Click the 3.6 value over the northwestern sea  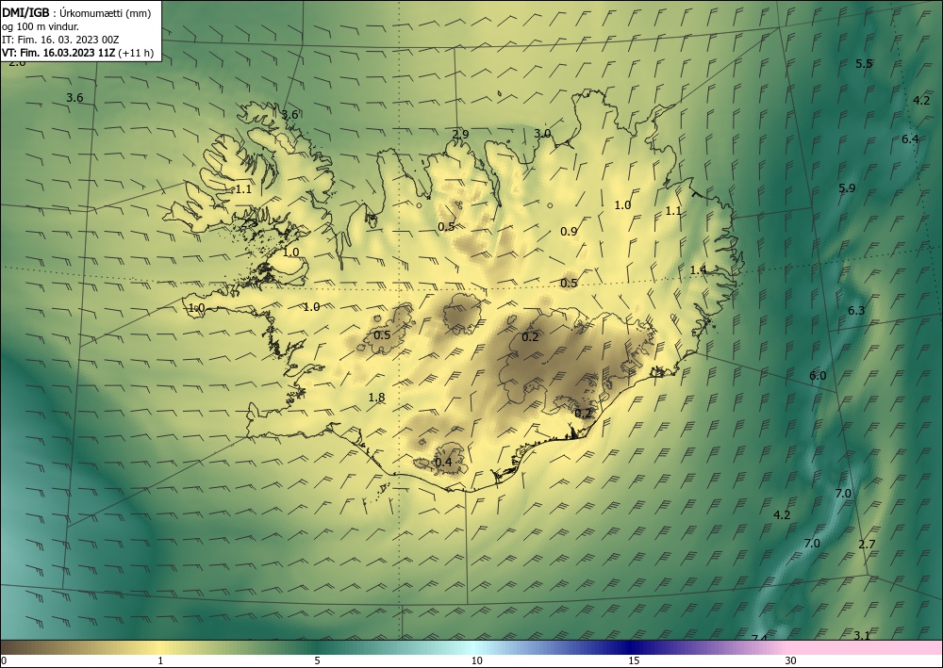(x=74, y=97)
